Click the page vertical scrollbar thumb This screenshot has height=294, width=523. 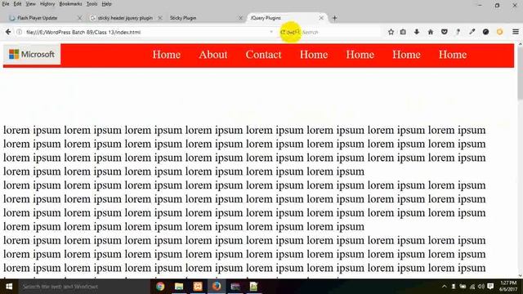pyautogui.click(x=521, y=73)
